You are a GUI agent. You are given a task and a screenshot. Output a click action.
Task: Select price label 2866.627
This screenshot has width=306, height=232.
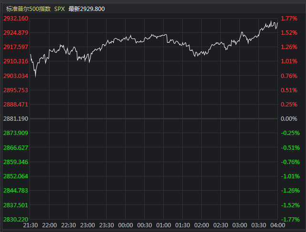pos(16,147)
